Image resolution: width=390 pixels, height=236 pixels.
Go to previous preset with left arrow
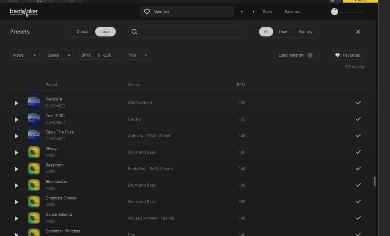tap(241, 12)
